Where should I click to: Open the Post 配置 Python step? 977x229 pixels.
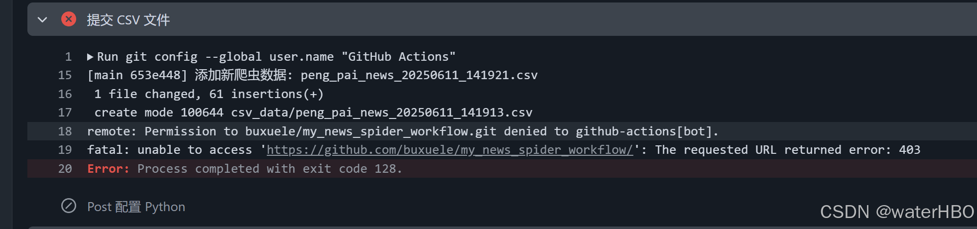136,207
